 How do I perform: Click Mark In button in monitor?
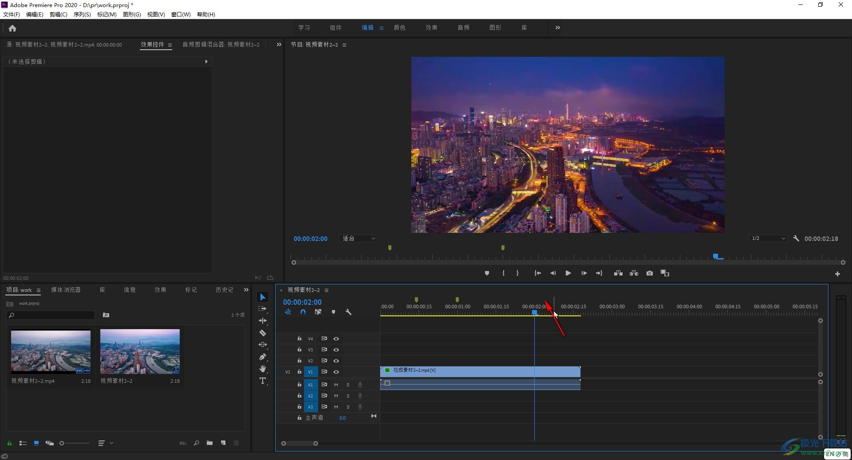coord(503,273)
